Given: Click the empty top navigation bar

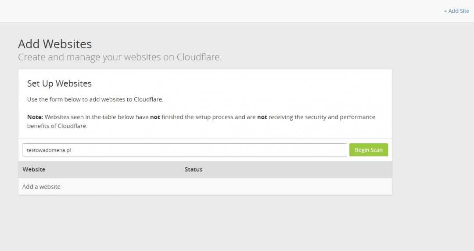Looking at the screenshot, I should pyautogui.click(x=219, y=11).
